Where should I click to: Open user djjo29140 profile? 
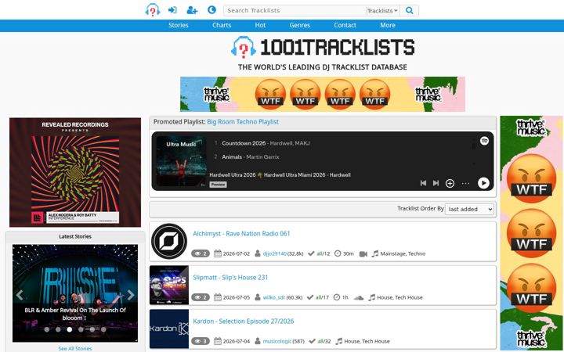point(275,253)
